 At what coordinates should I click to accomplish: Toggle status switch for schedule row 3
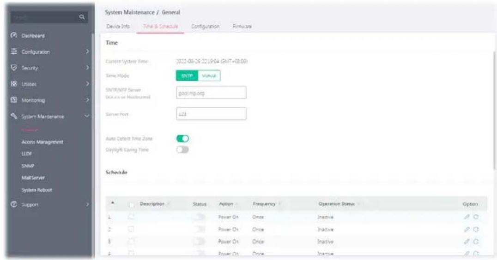(200, 241)
